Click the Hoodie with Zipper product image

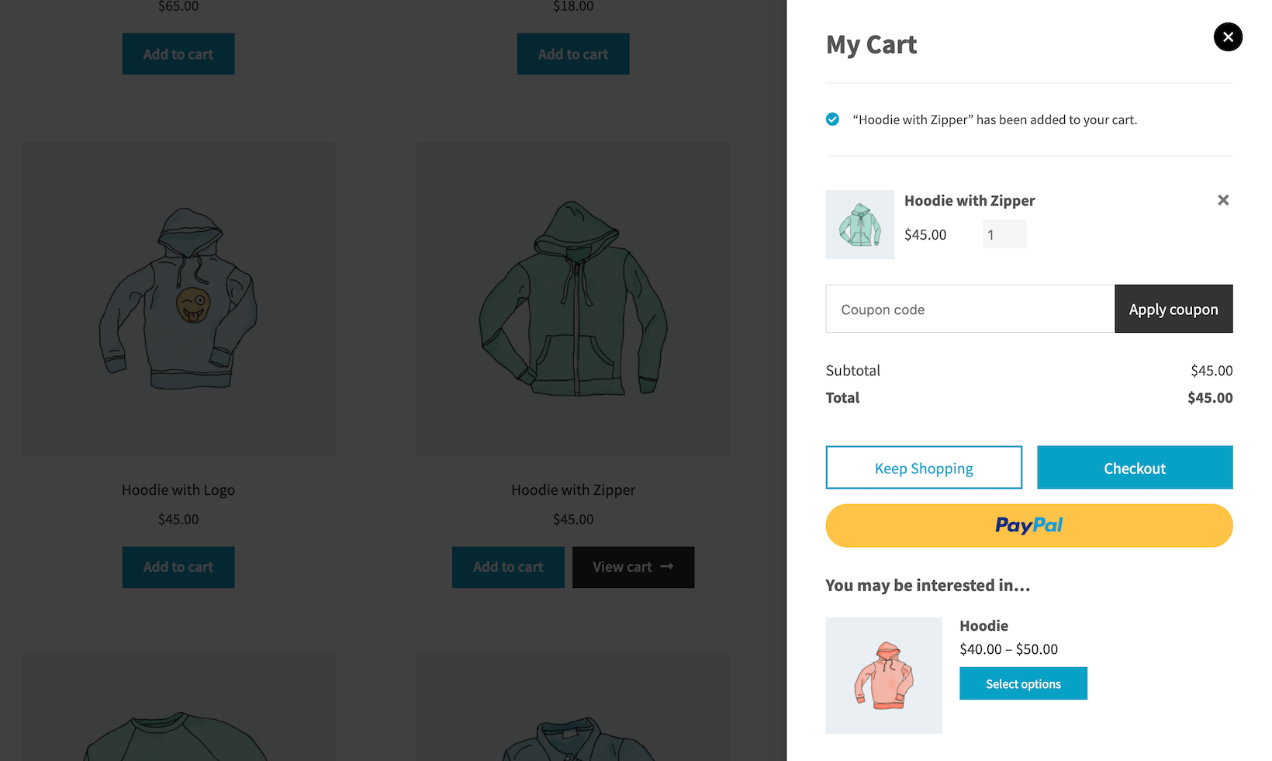pos(573,298)
